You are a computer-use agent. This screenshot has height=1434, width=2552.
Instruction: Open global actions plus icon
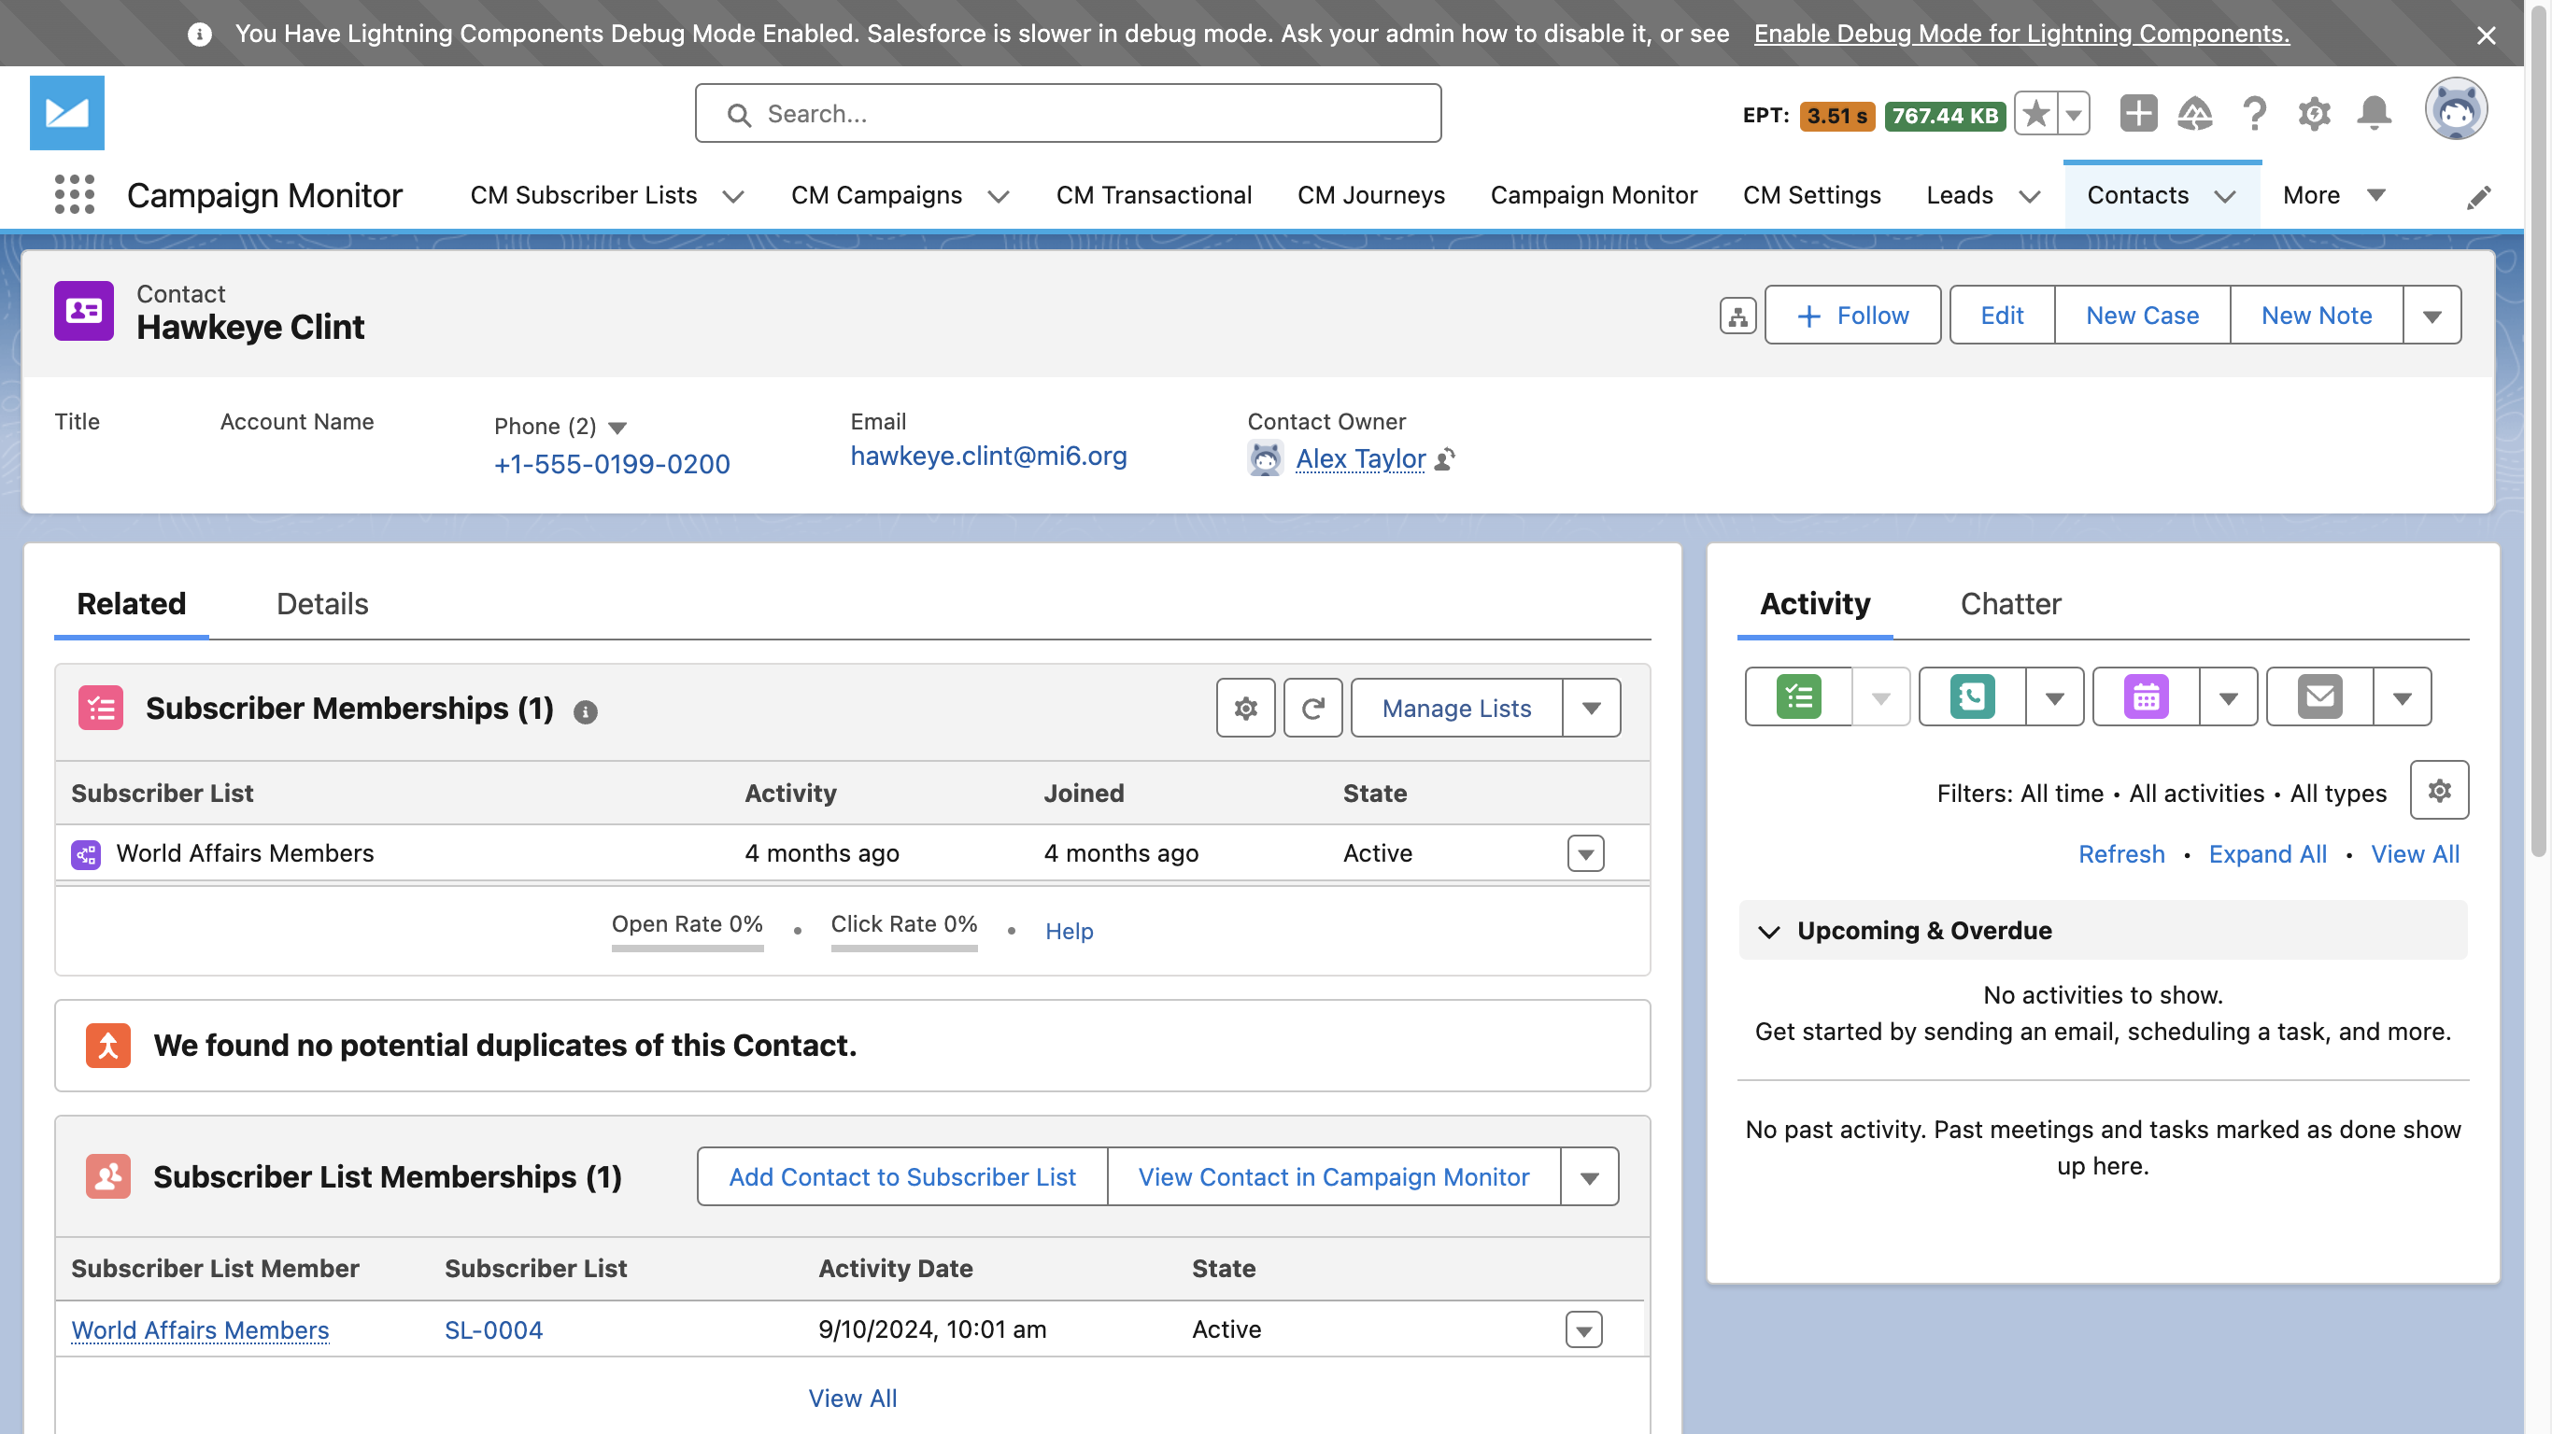point(2138,114)
